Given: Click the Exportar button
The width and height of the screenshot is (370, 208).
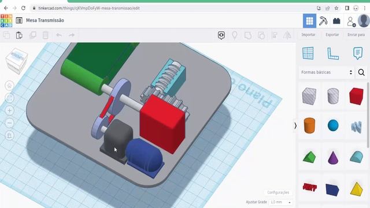Looking at the screenshot, I should tap(332, 35).
